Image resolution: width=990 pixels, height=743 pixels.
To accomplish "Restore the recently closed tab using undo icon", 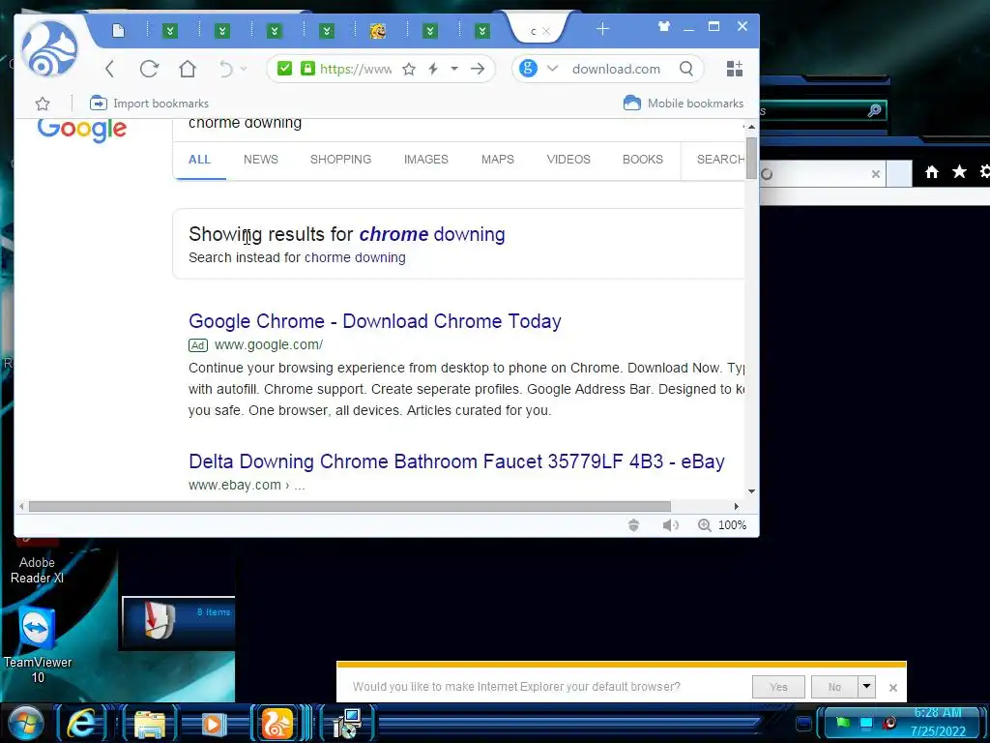I will pos(225,69).
